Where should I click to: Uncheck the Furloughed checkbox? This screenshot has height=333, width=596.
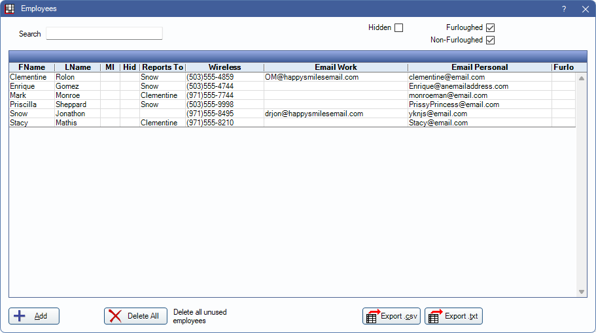click(490, 28)
